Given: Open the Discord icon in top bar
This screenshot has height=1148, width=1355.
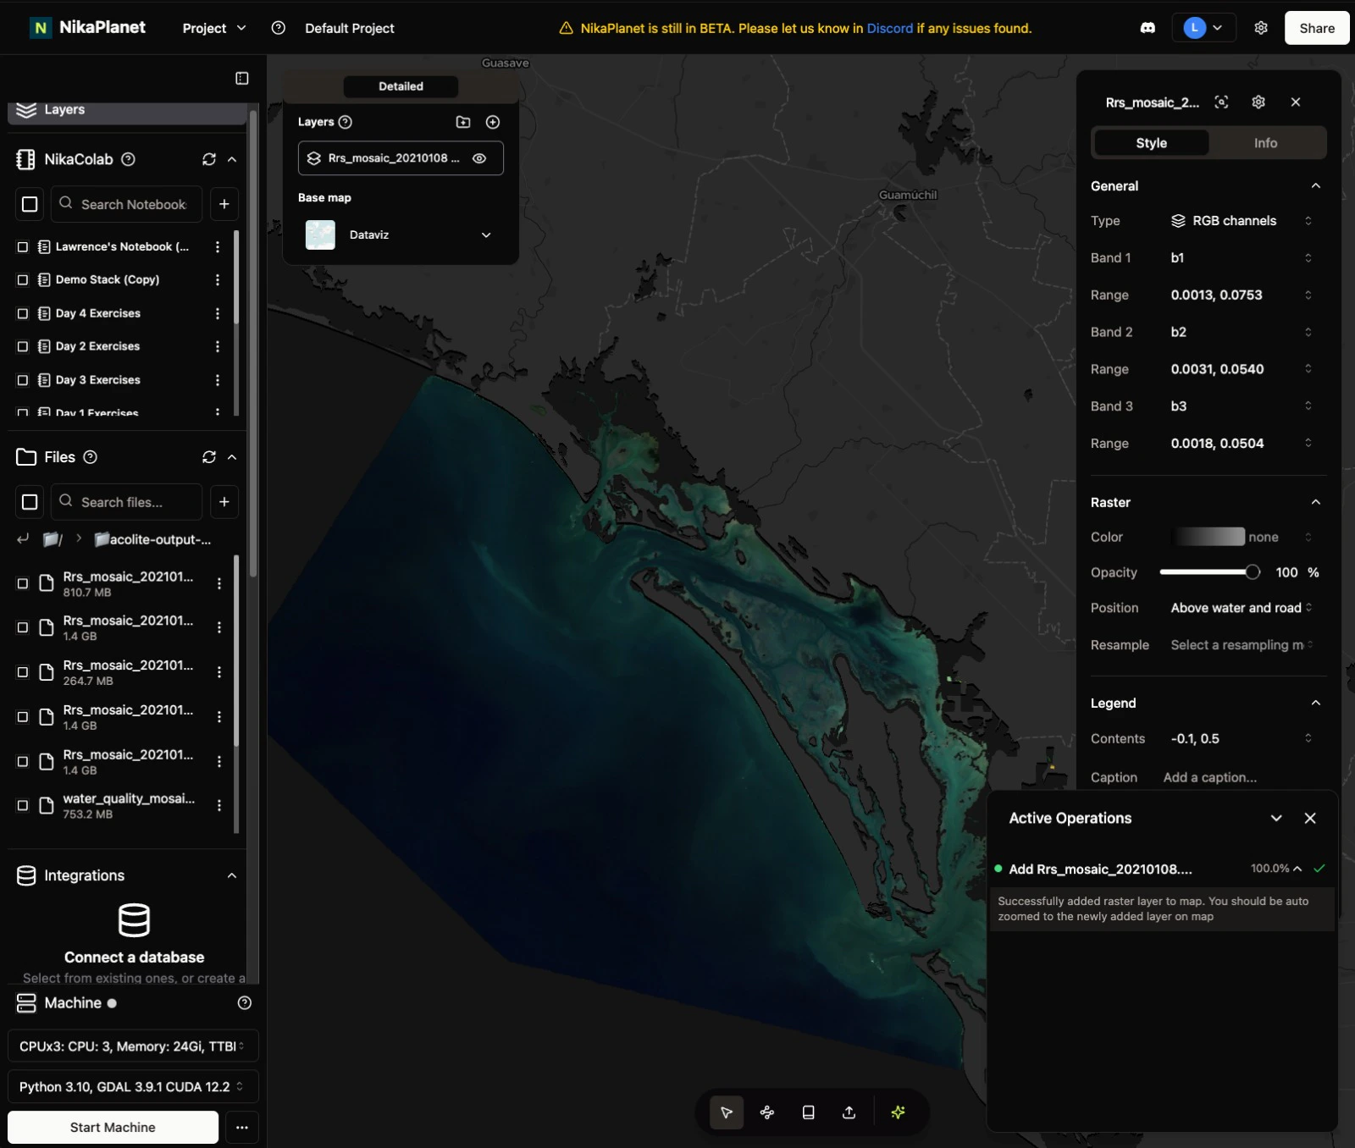Looking at the screenshot, I should point(1148,28).
